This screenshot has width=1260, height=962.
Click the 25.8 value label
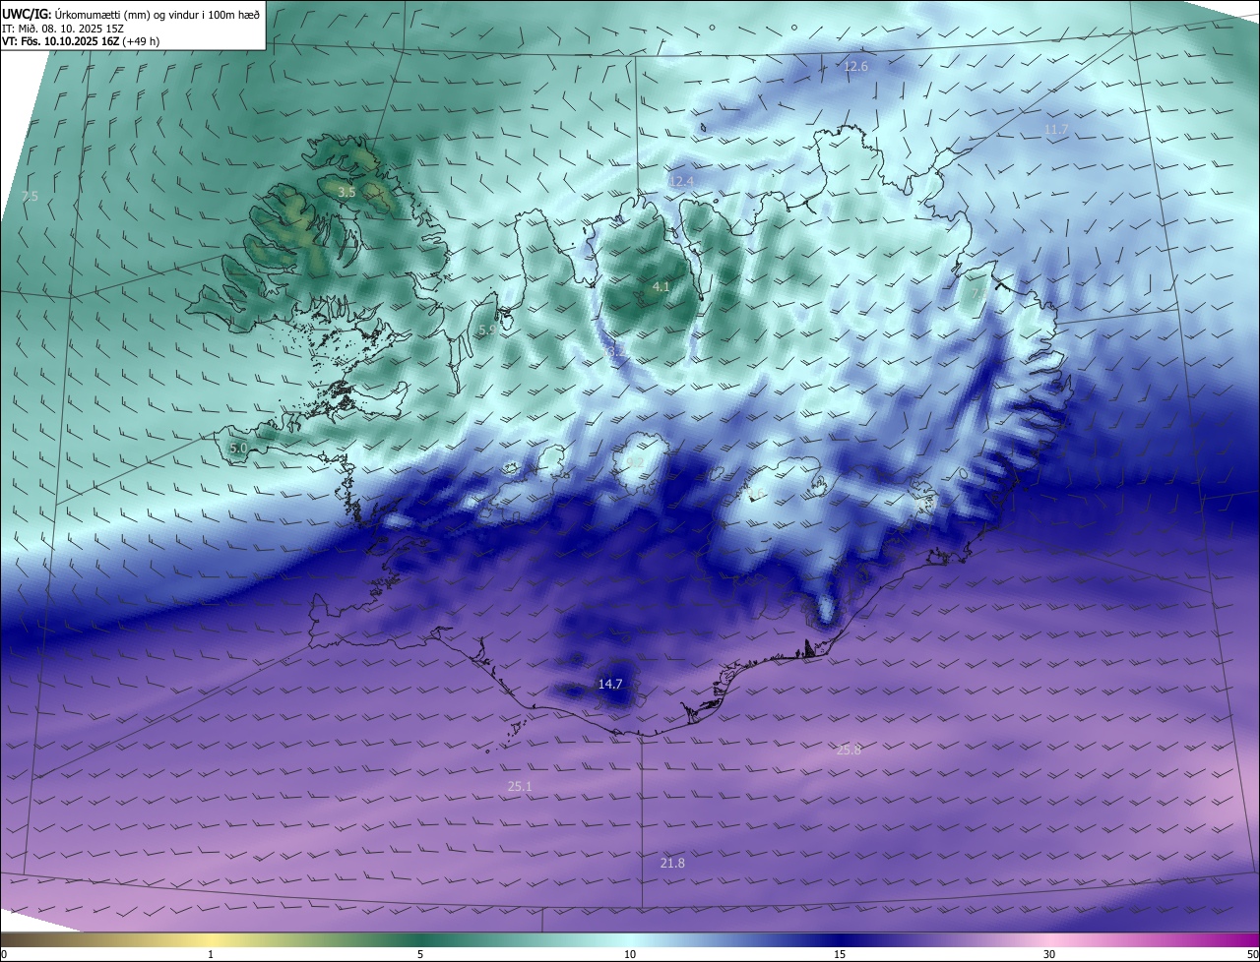[849, 750]
